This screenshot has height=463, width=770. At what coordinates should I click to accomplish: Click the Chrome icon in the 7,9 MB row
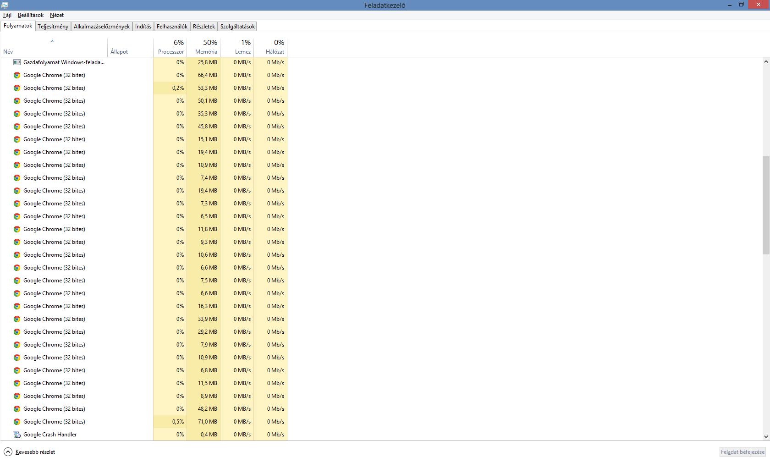click(17, 345)
